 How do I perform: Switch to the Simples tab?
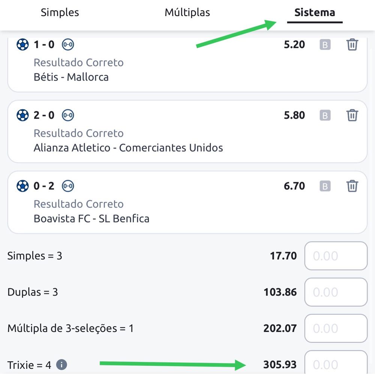tap(60, 13)
